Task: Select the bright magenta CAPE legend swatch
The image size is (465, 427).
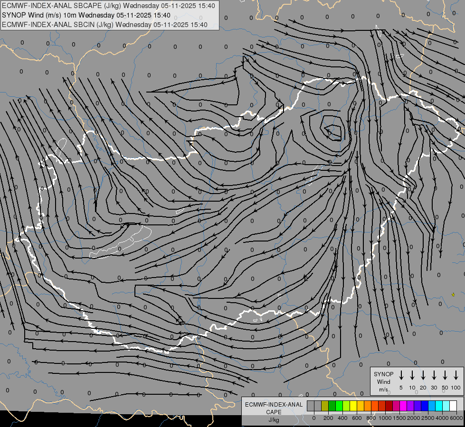Action: coord(404,406)
